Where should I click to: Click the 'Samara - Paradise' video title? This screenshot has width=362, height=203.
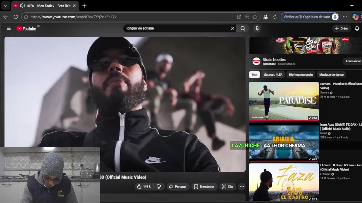click(341, 86)
